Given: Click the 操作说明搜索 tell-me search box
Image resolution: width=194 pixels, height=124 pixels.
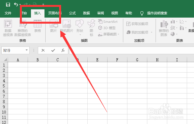Looking at the screenshot, I should tap(157, 13).
